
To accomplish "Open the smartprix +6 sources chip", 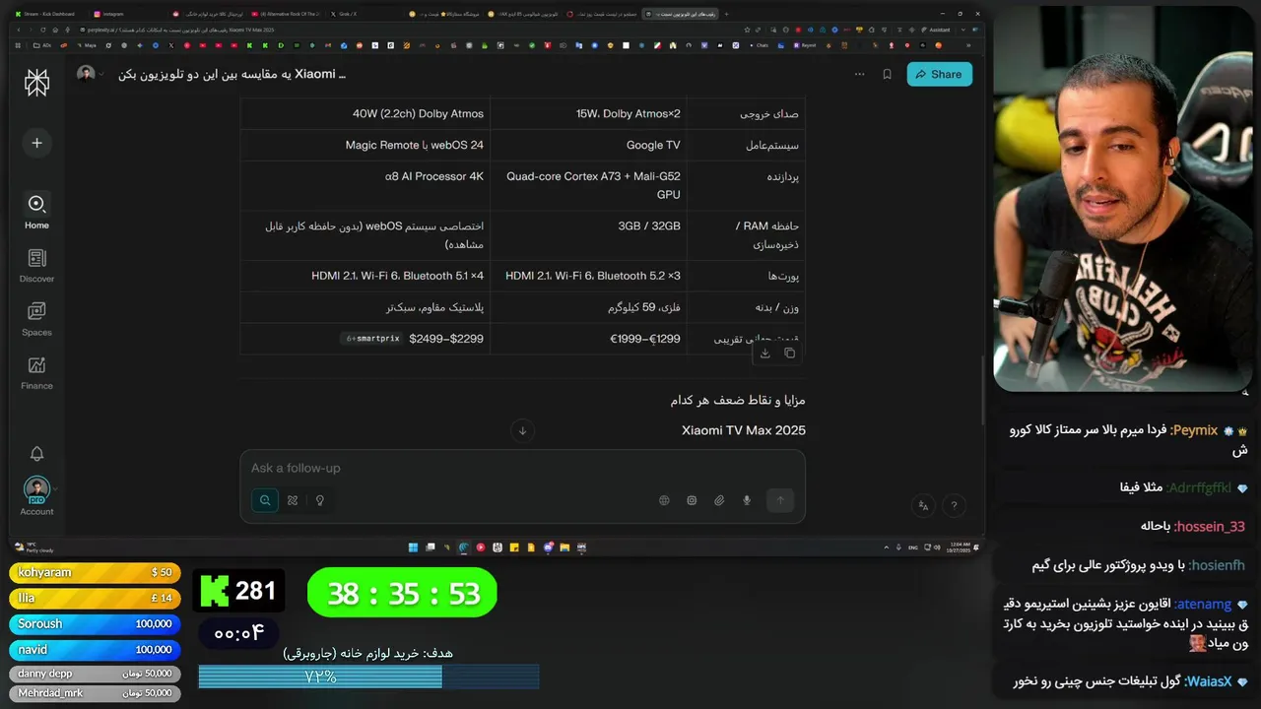I will (372, 338).
